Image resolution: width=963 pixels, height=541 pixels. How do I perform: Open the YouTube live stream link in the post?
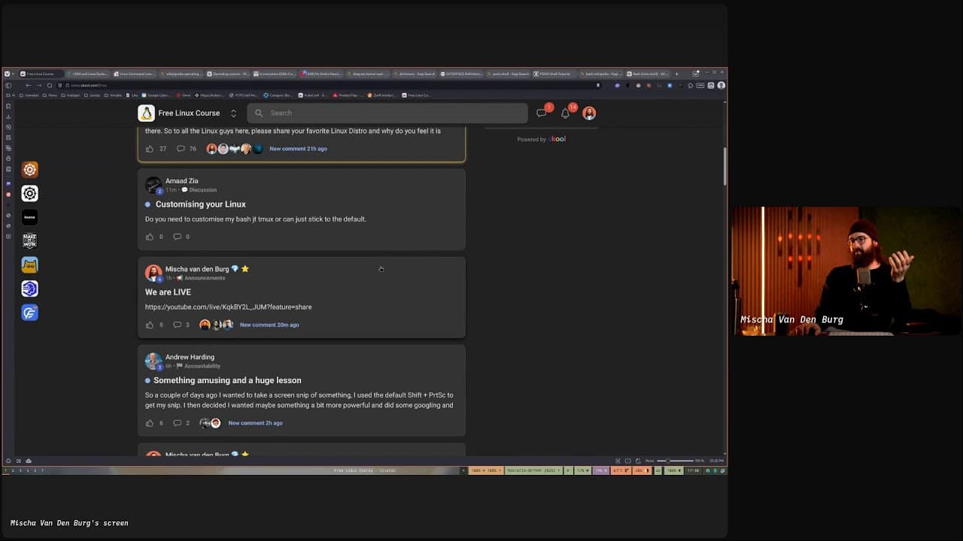[x=229, y=307]
